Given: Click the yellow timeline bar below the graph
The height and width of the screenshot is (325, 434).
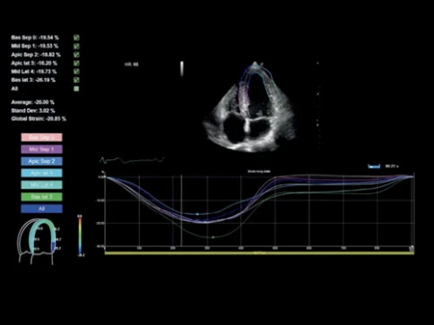Looking at the screenshot, I should coord(259,253).
